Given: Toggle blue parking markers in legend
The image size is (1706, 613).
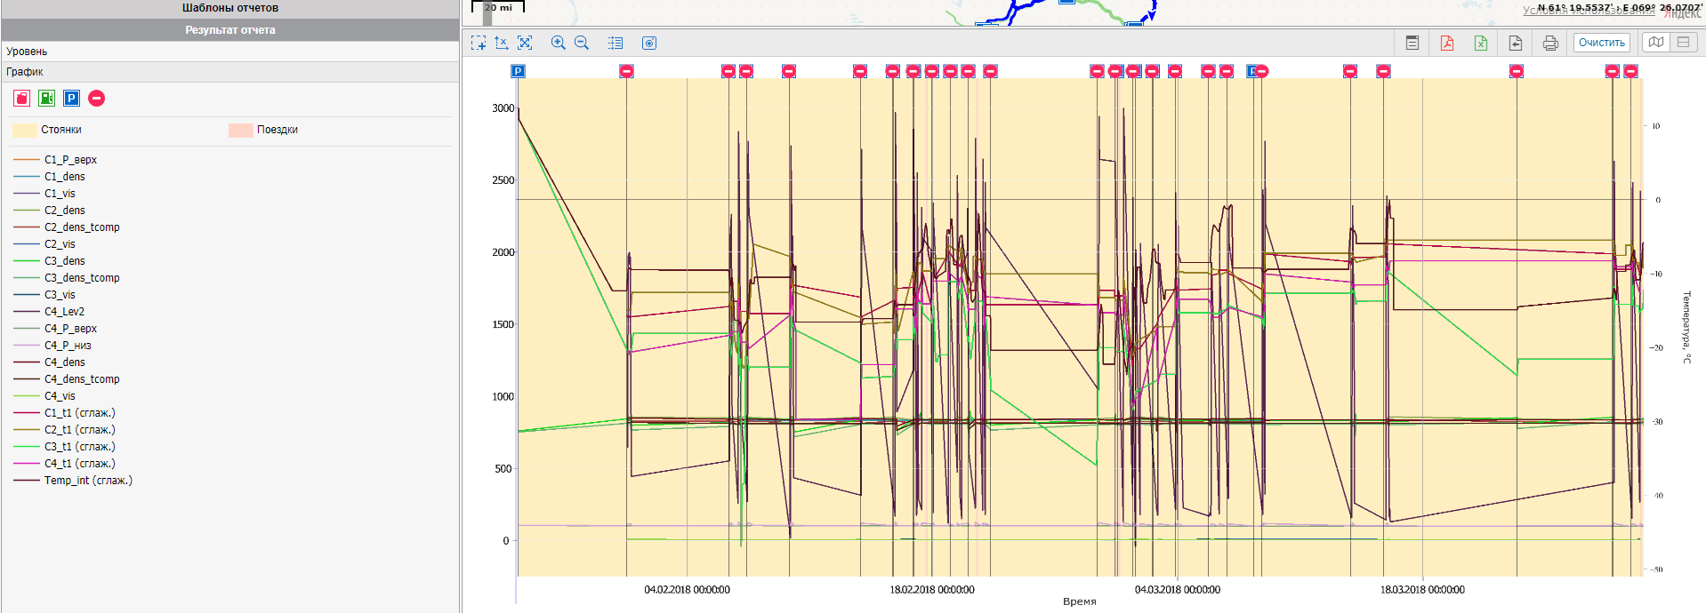Looking at the screenshot, I should 72,99.
